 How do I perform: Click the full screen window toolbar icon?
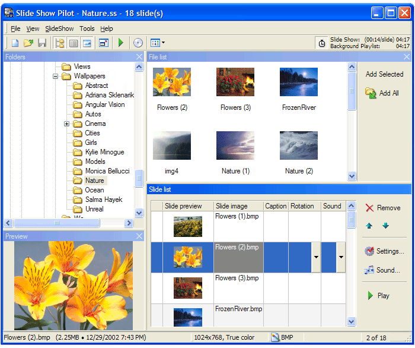click(104, 43)
